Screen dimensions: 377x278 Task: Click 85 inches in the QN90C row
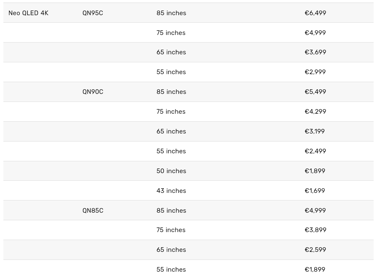point(171,92)
